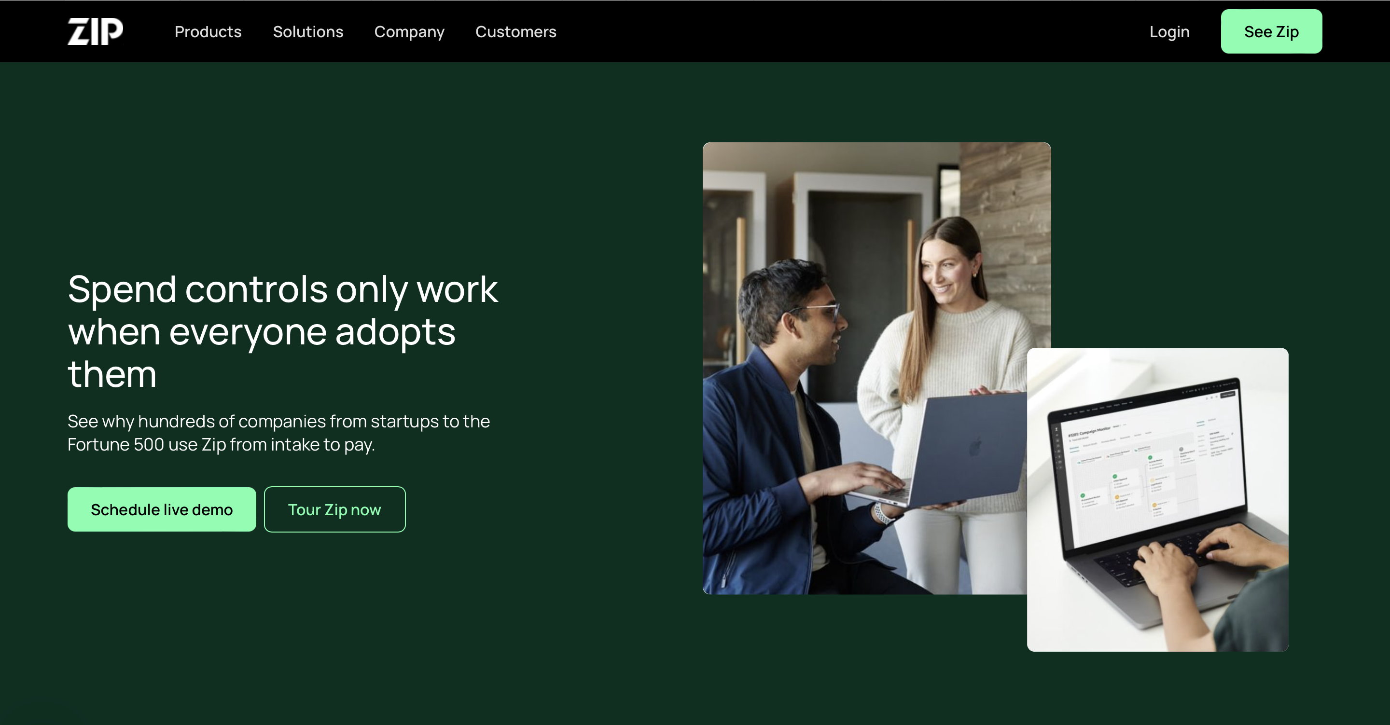
Task: Select the photo of two coworkers talking
Action: pos(876,369)
